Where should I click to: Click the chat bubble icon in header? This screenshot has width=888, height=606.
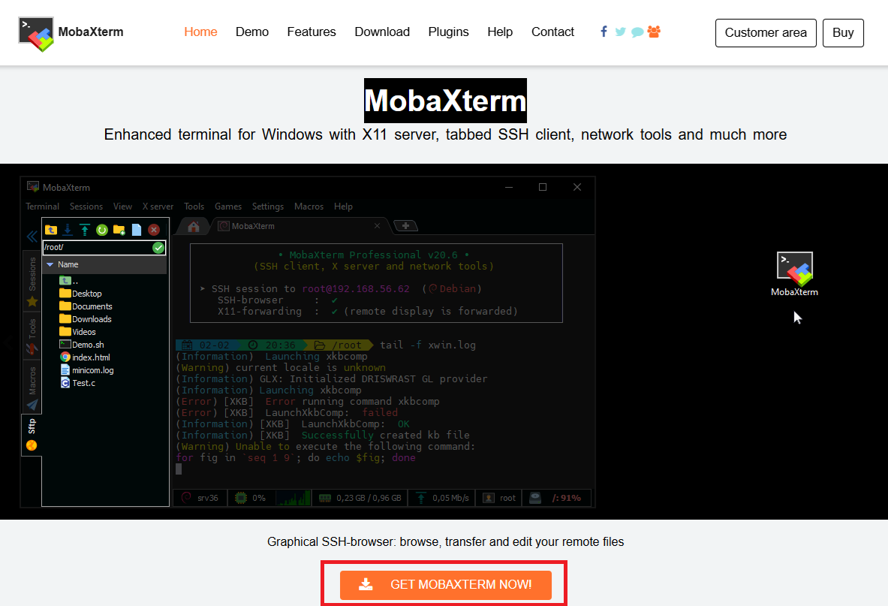point(637,32)
